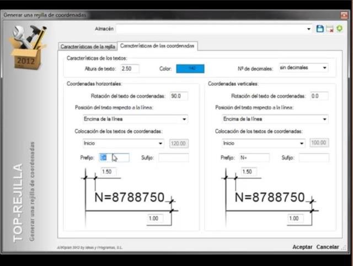Screen dimensions: 353x266
Task: Click the 1.00 offset field in horizontal diagram
Action: 155,218
